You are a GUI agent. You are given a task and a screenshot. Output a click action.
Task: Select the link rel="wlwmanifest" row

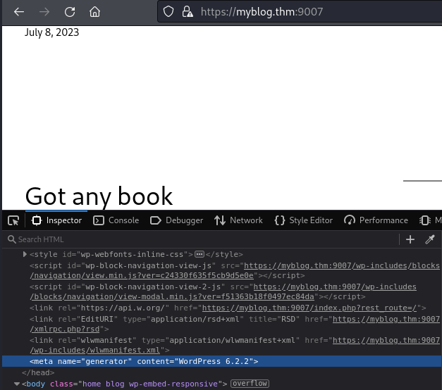pyautogui.click(x=222, y=345)
